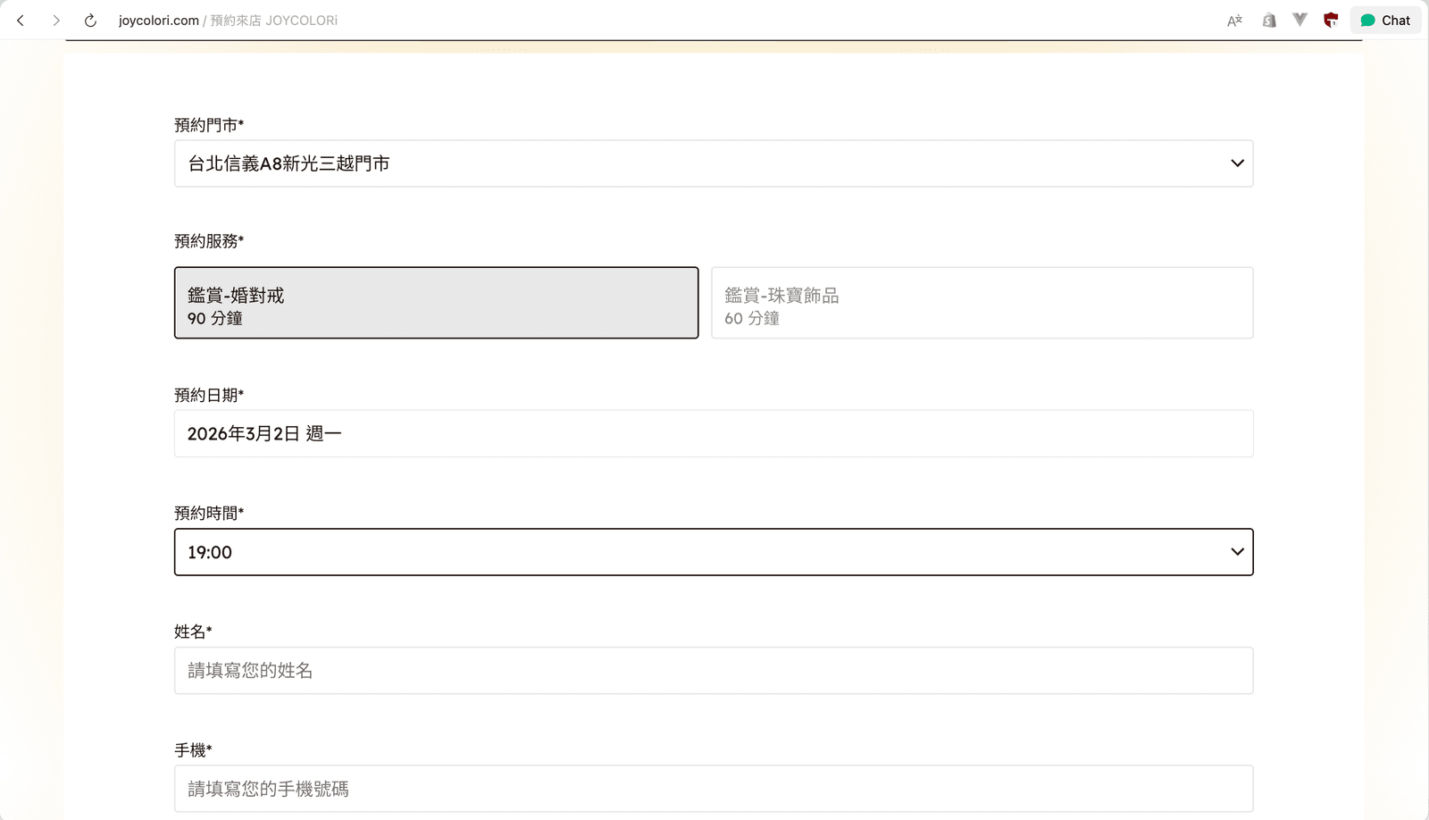The width and height of the screenshot is (1429, 820).
Task: Reload the page with the refresh icon
Action: (x=90, y=20)
